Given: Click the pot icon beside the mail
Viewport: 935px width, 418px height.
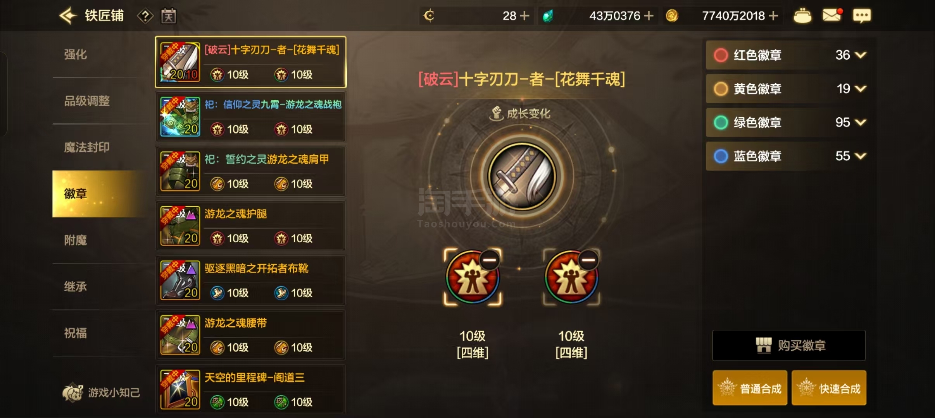Looking at the screenshot, I should 802,16.
